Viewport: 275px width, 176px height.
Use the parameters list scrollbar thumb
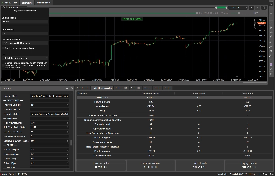[71, 143]
